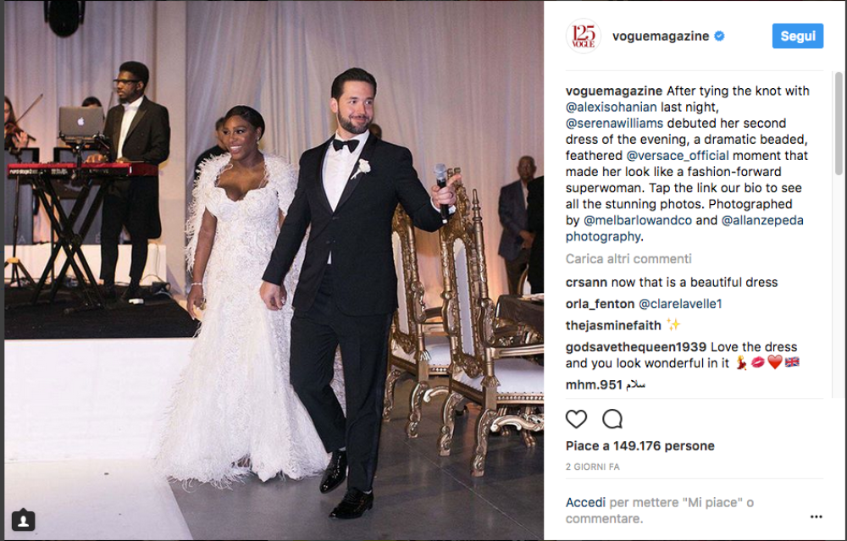Screen dimensions: 847x541
Task: Open the @clarelavelle1 mention in comment
Action: [x=680, y=304]
